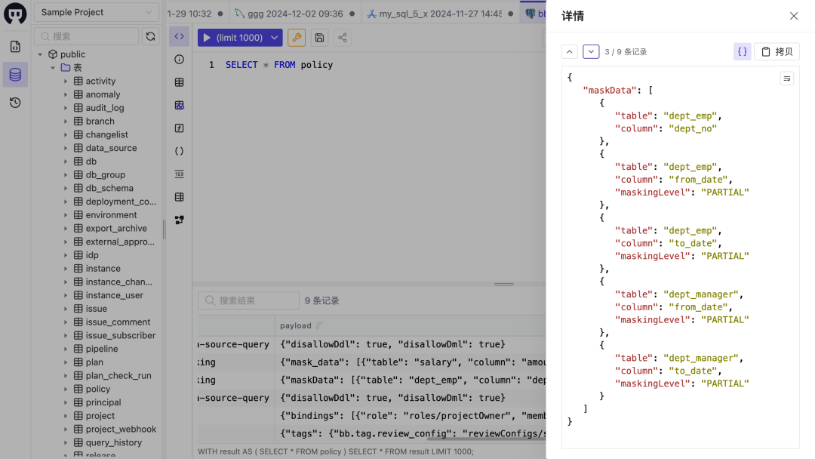Share the current SQL worksheet
The image size is (815, 459).
(343, 38)
